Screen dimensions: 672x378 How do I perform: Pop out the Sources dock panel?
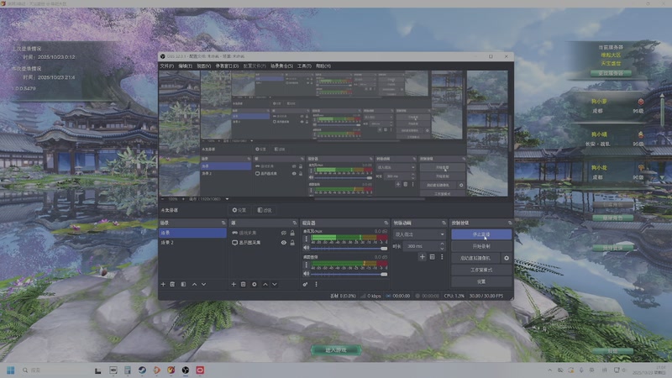[295, 223]
